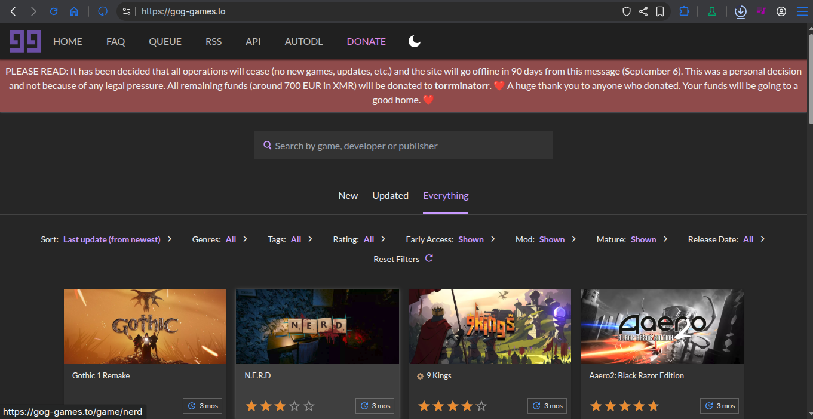
Task: Open the FAQ nav item
Action: pyautogui.click(x=116, y=41)
